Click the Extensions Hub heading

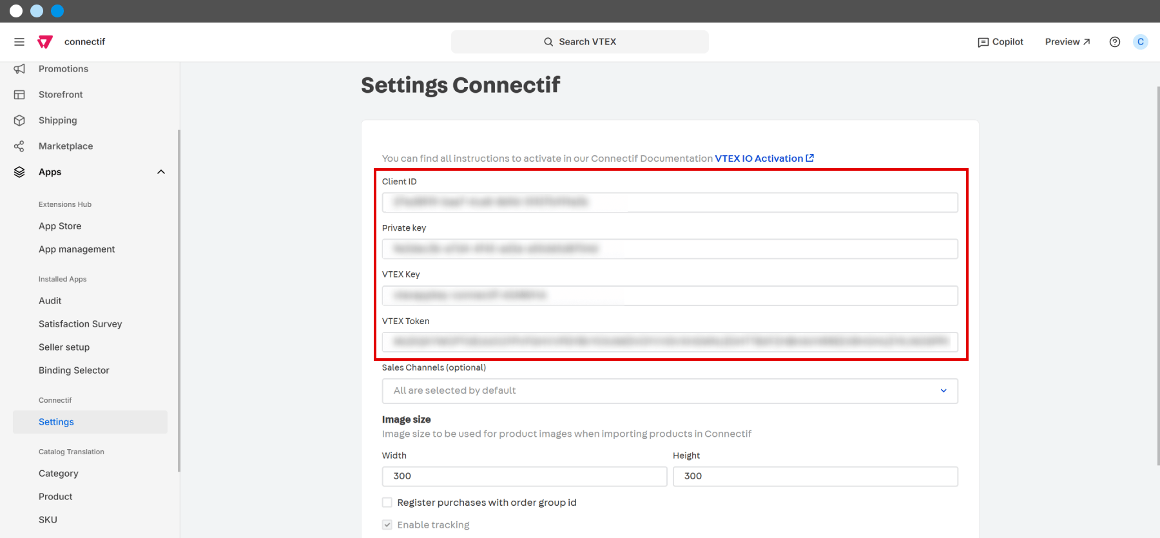(65, 204)
